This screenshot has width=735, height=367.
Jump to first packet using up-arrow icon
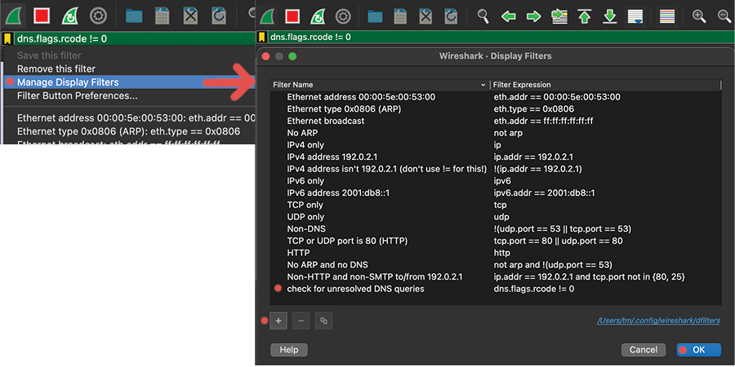click(584, 15)
